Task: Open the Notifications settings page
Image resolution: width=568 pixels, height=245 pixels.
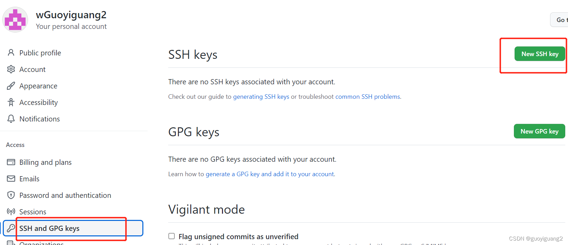Action: pyautogui.click(x=40, y=119)
